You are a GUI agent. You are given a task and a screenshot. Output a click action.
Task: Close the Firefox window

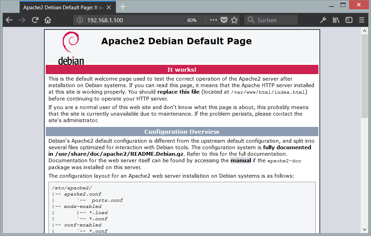359,5
